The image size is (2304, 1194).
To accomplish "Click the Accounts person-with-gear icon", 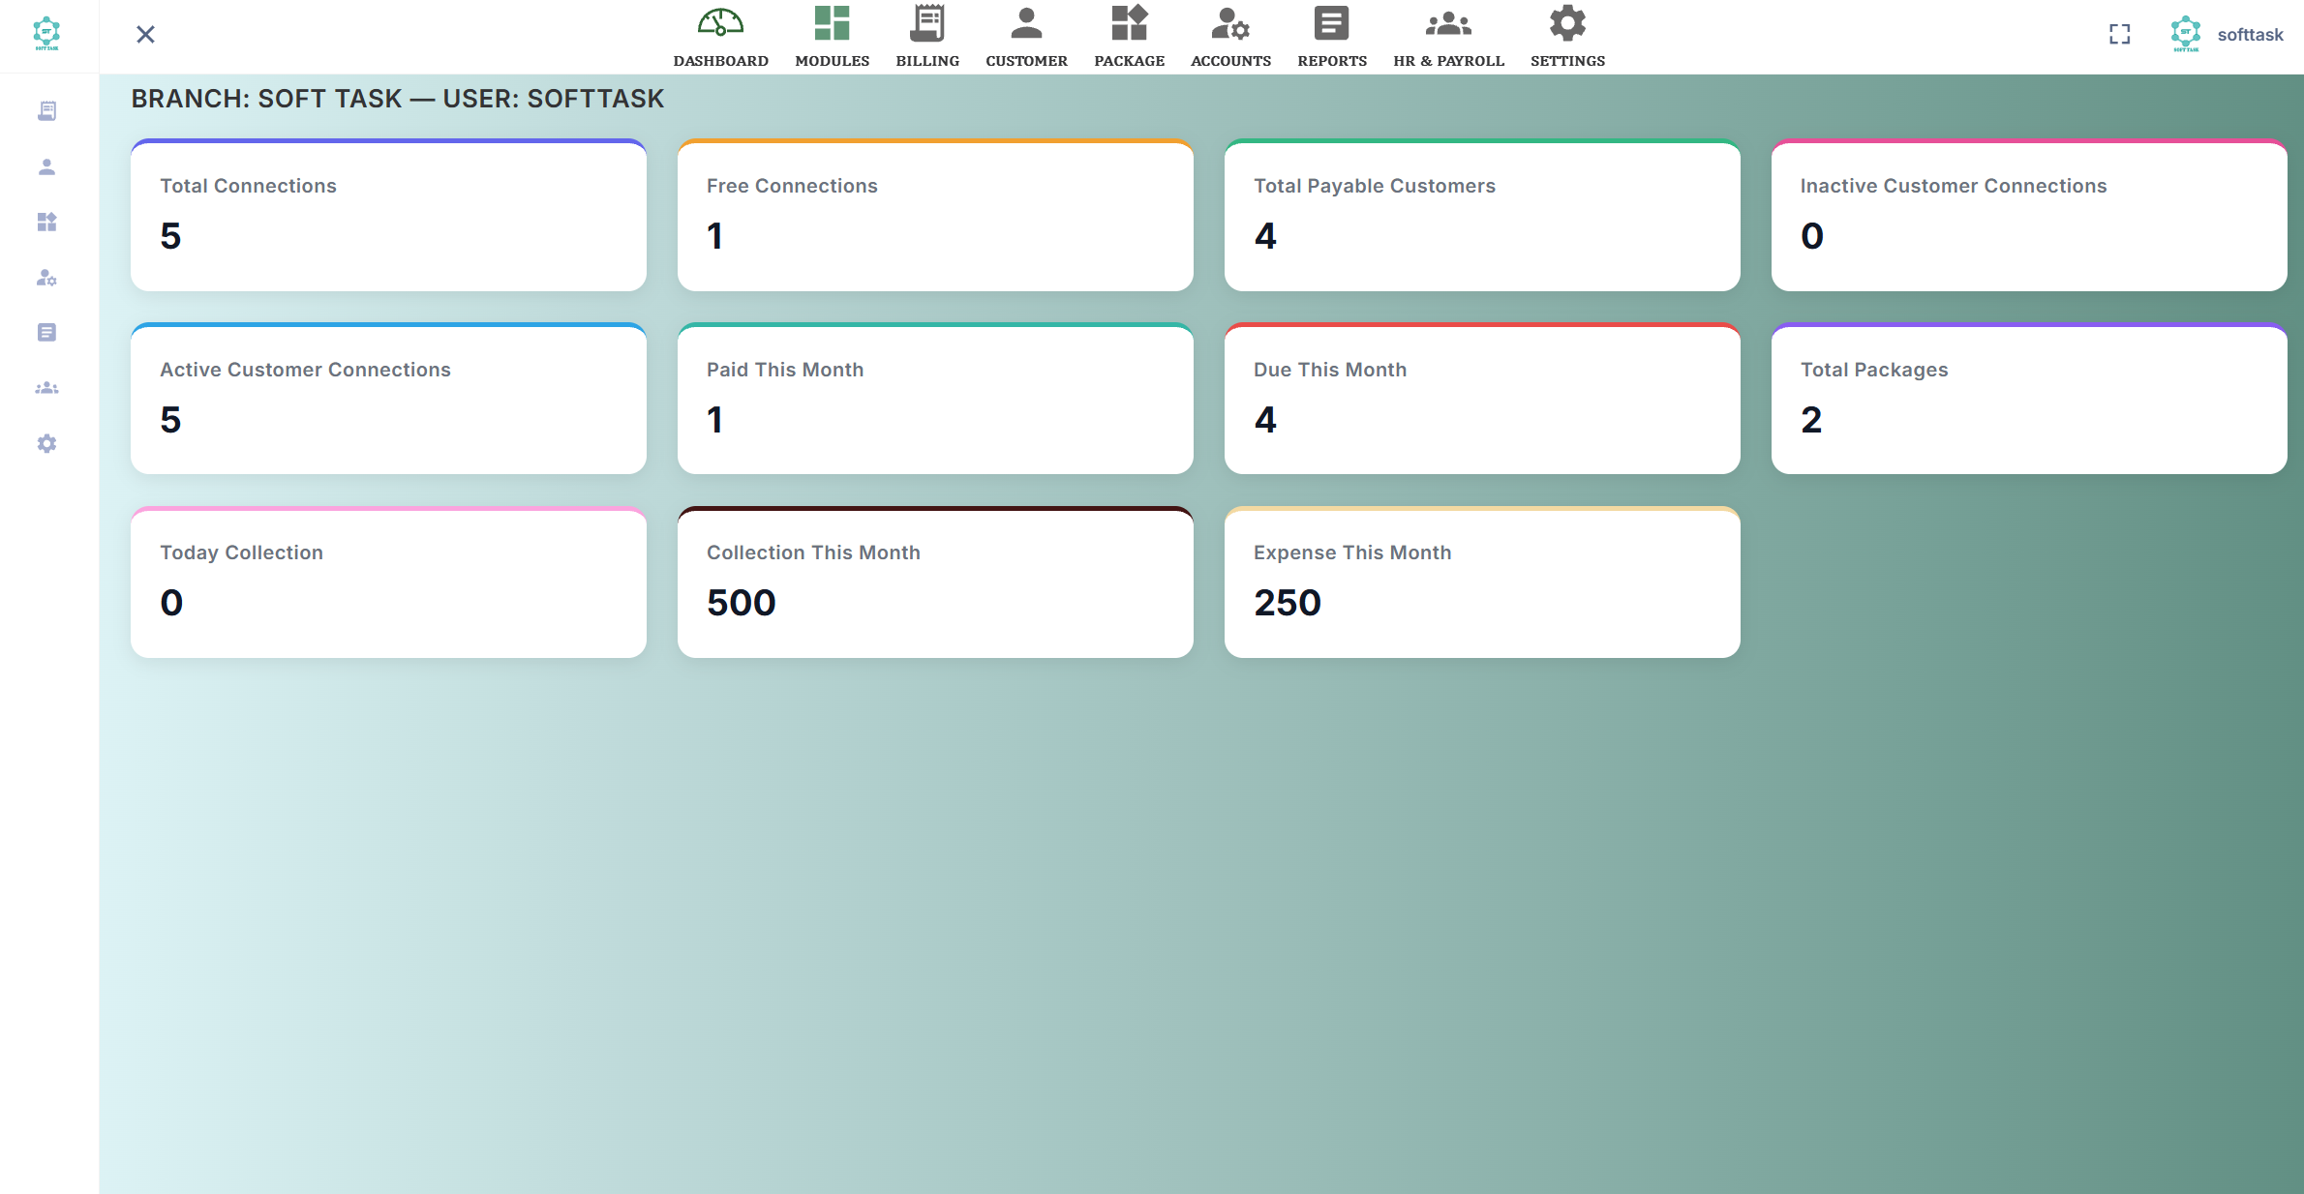I will (1229, 21).
